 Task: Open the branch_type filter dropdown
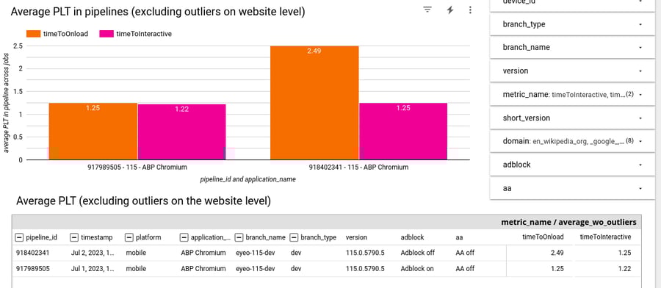[x=572, y=24]
